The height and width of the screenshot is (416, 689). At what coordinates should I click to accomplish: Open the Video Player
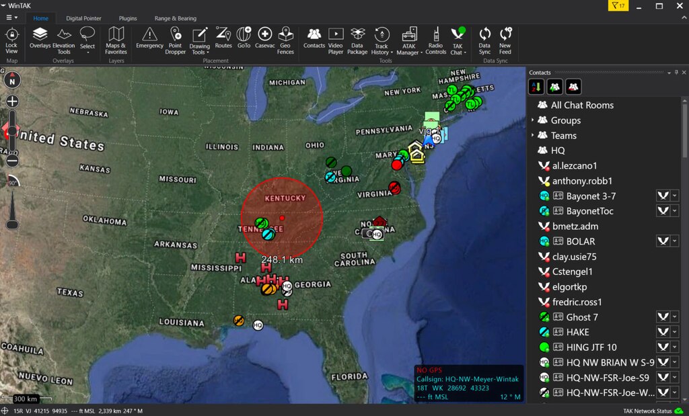coord(336,40)
